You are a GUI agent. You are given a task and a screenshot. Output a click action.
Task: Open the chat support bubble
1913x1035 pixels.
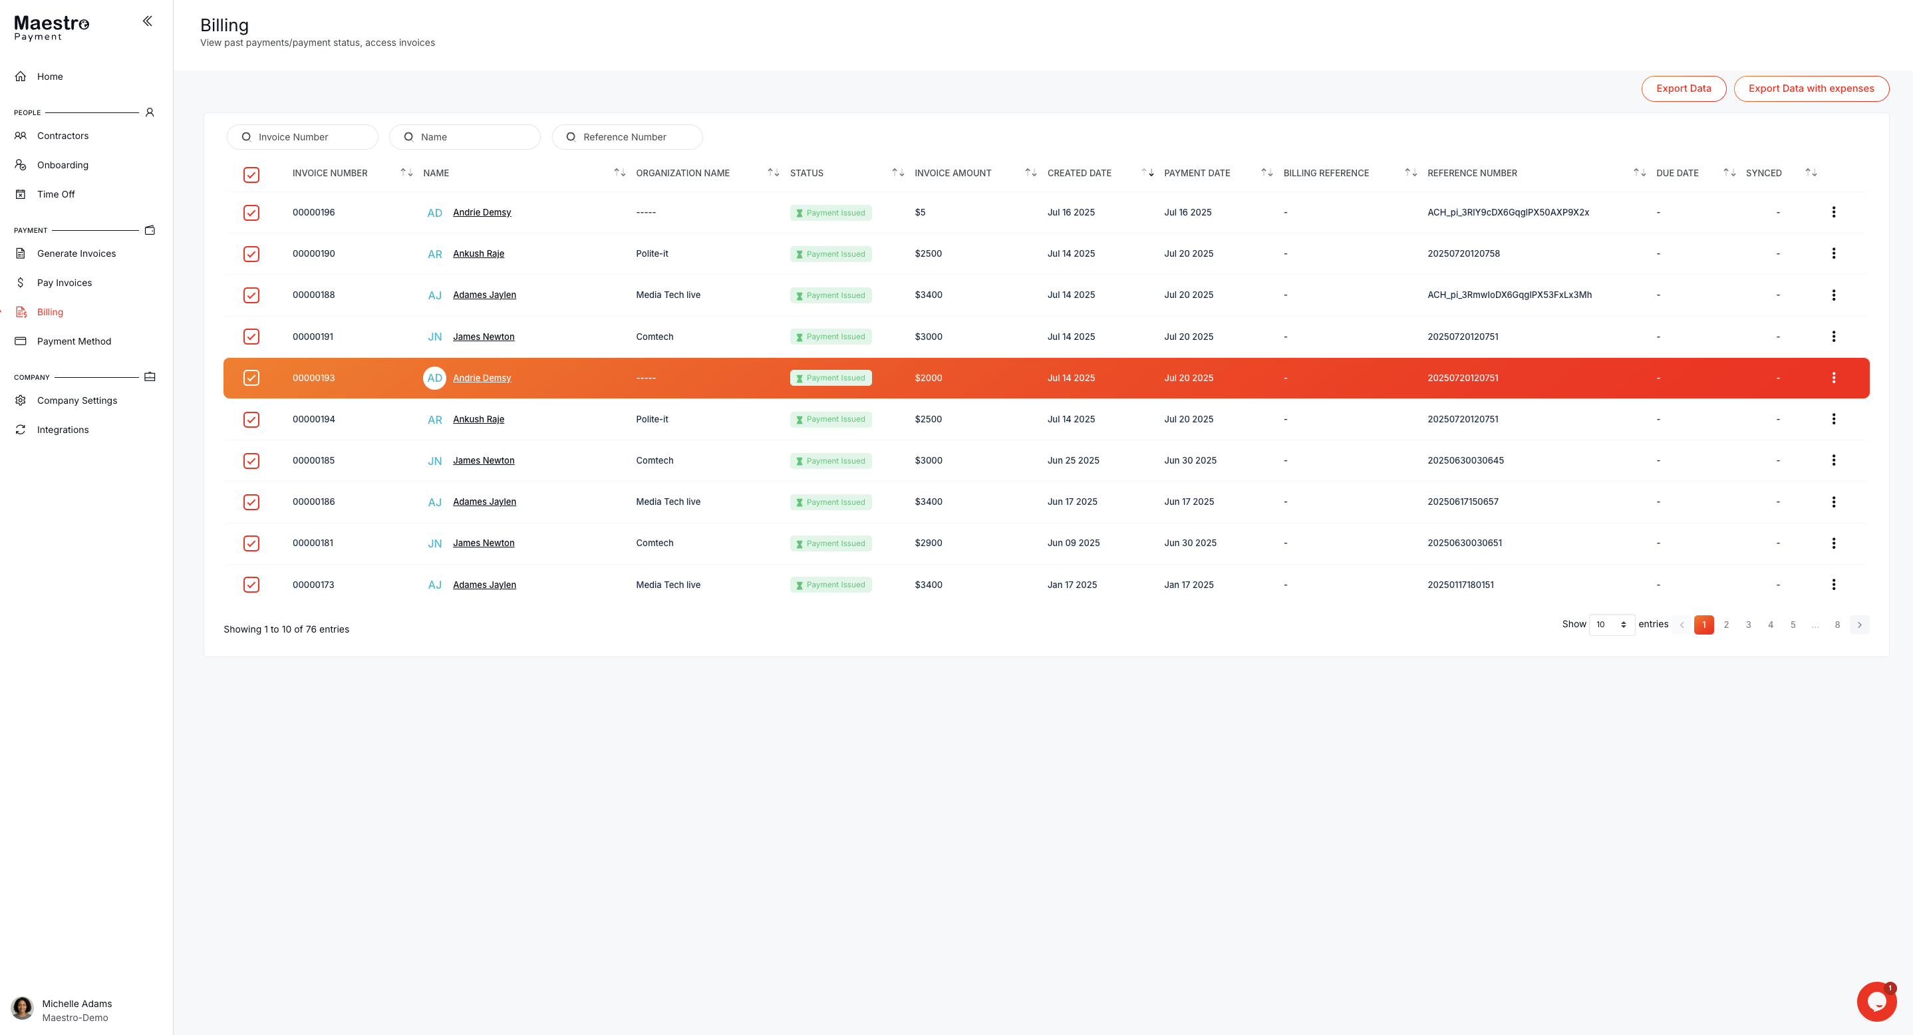[1876, 1002]
